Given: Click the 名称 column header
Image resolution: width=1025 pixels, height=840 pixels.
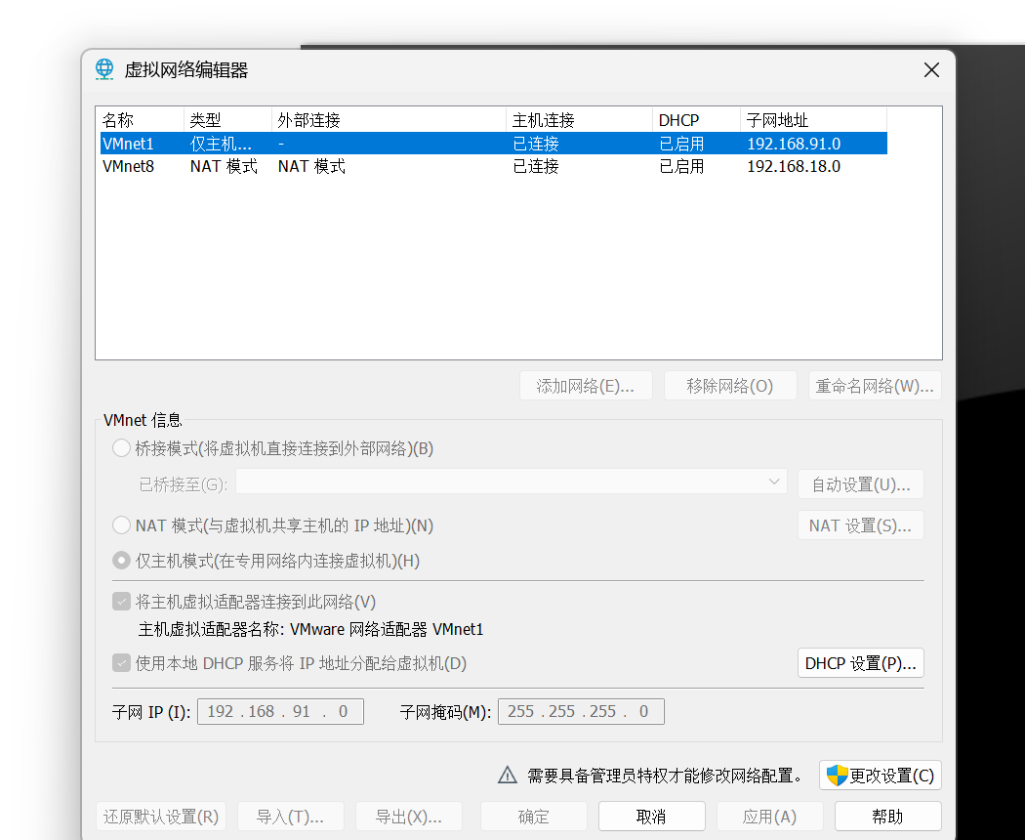Looking at the screenshot, I should tap(142, 120).
